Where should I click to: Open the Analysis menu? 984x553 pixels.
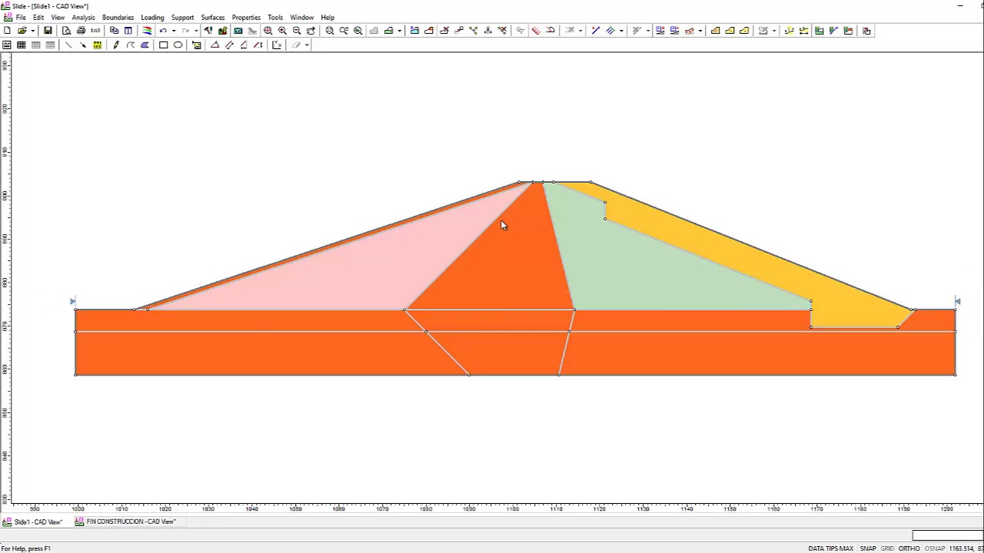(x=83, y=17)
